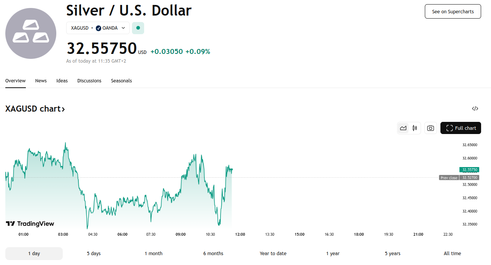Select the 5 days time range
The width and height of the screenshot is (491, 265).
[94, 254]
